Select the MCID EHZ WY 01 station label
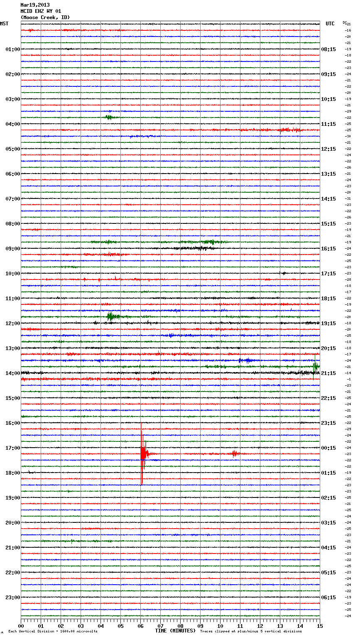Screen dimensions: 353x637 [x=41, y=11]
